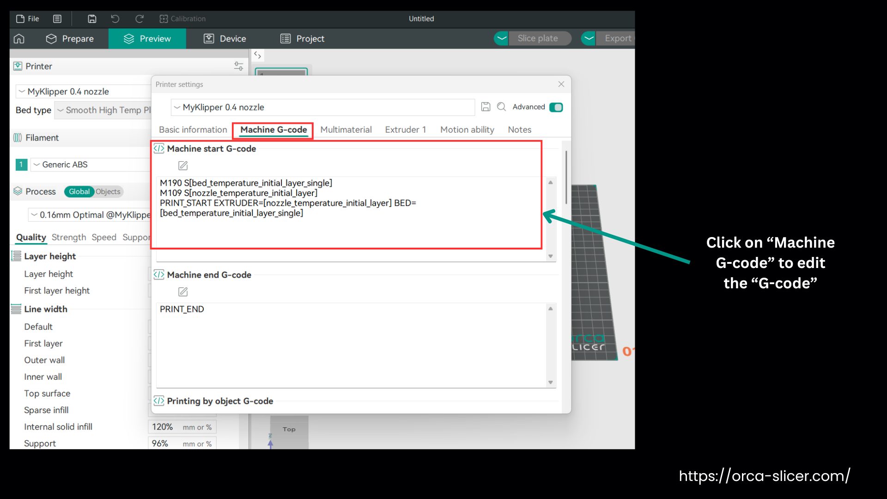
Task: Open the Motion ability tab
Action: point(467,130)
